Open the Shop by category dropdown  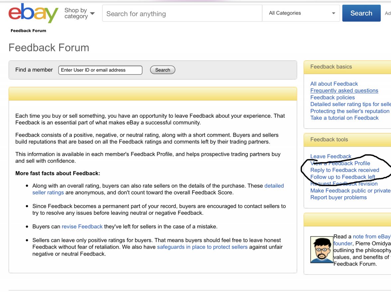[79, 14]
